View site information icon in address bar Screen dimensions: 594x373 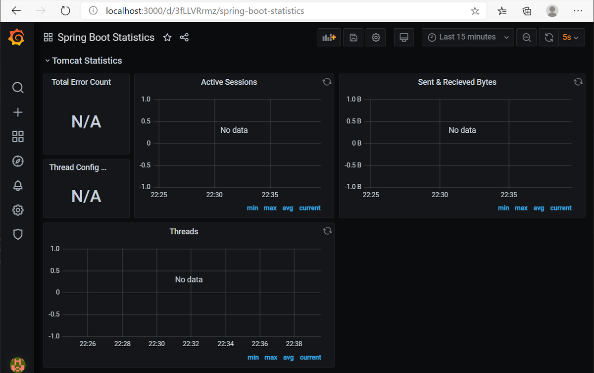point(94,10)
